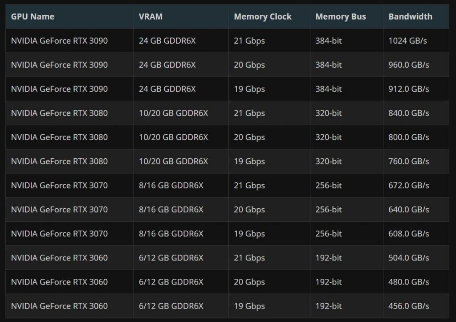The height and width of the screenshot is (322, 456).
Task: Select the Memory Clock column header
Action: (262, 17)
